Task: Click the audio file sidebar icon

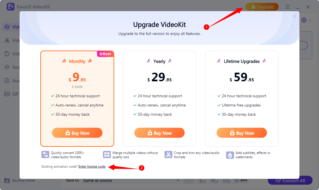Action: pyautogui.click(x=7, y=80)
